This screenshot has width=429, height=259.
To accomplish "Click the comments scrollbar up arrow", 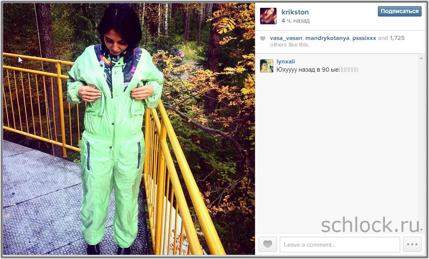I will coord(421,58).
